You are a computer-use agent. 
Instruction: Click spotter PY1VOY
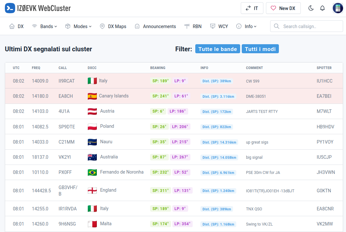click(325, 142)
